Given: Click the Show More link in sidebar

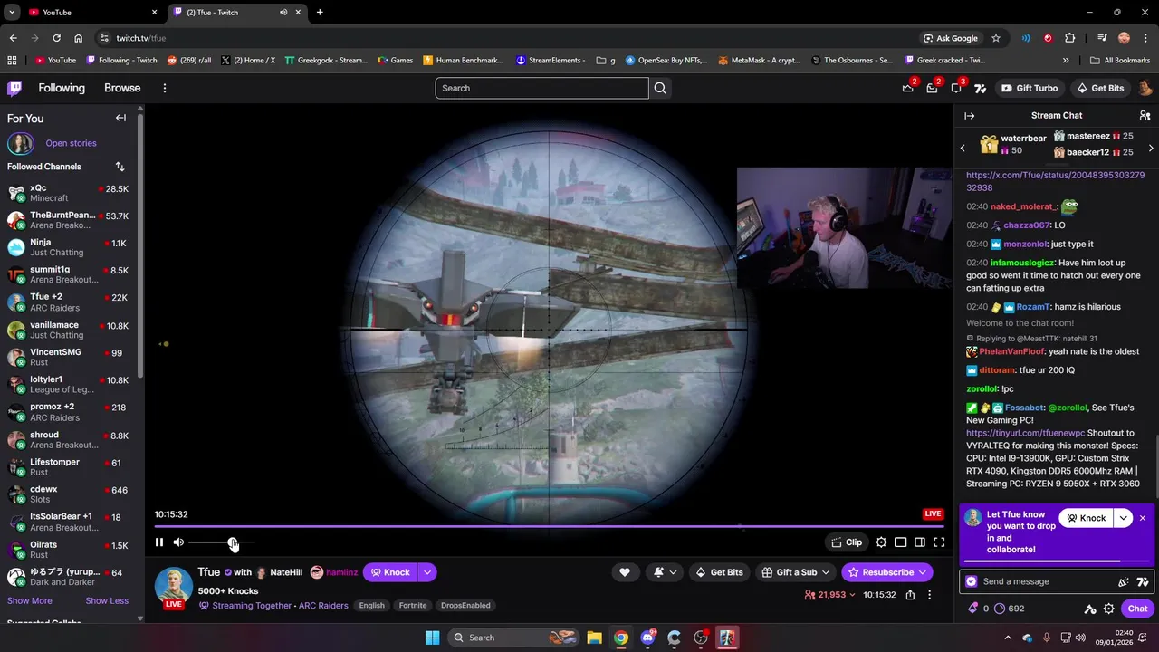Looking at the screenshot, I should point(30,600).
